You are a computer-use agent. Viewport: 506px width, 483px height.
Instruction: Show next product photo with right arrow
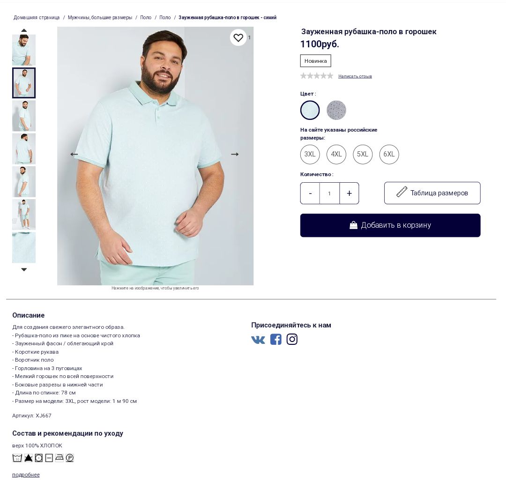tap(235, 154)
